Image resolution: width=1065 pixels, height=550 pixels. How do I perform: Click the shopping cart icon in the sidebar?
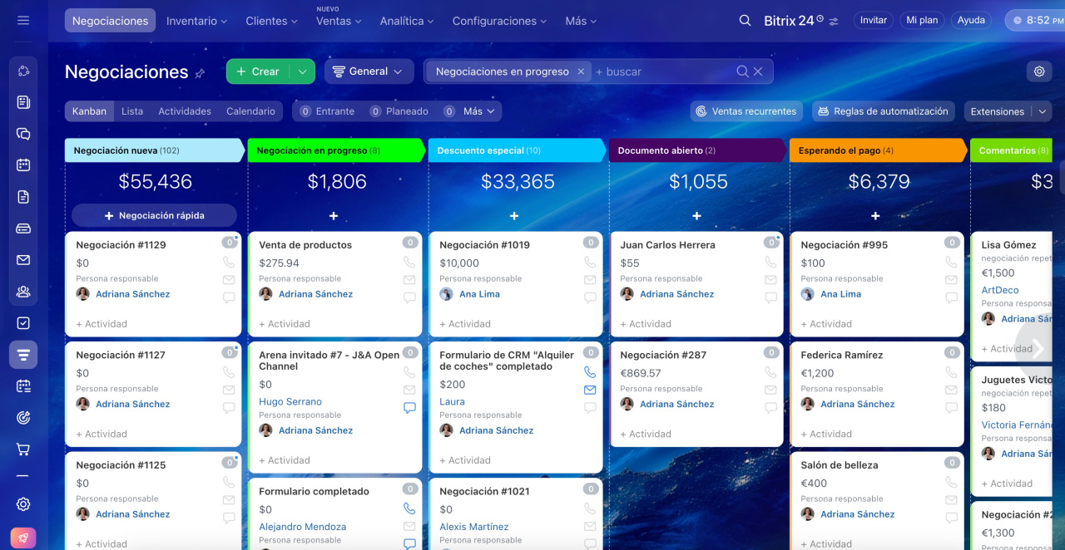coord(23,449)
